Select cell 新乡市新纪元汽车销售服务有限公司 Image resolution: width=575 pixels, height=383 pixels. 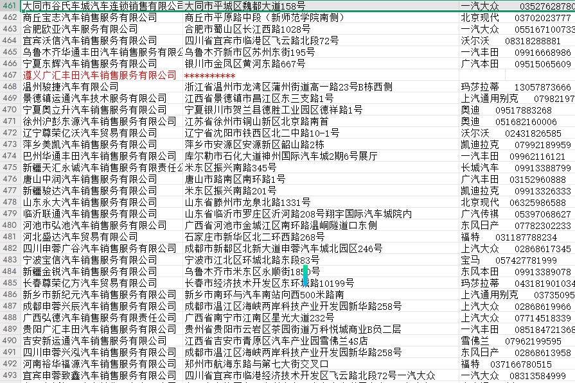[102, 294]
